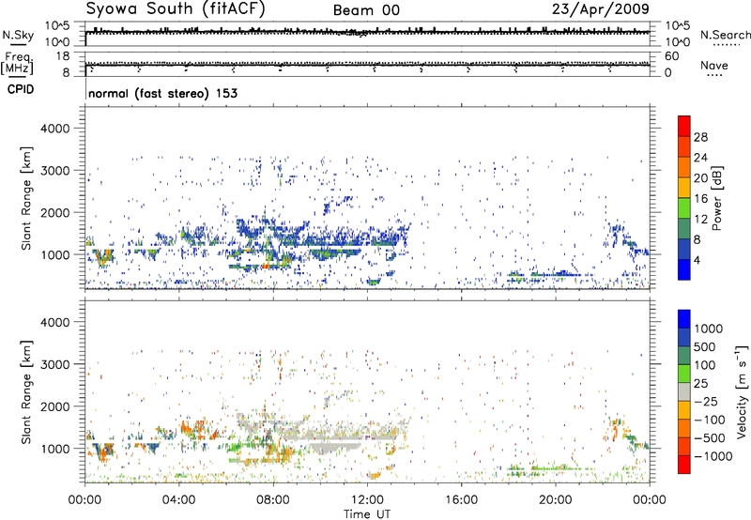
Task: Click the 'CPID' label
Action: point(20,89)
